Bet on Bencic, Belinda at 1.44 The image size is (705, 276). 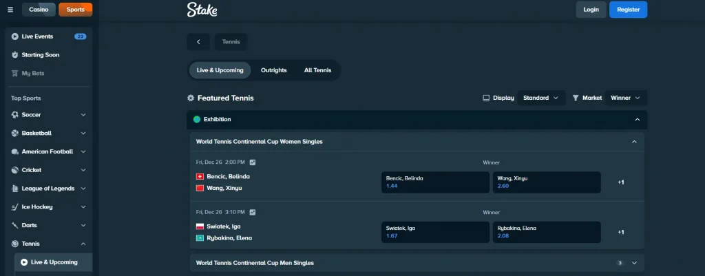point(435,182)
